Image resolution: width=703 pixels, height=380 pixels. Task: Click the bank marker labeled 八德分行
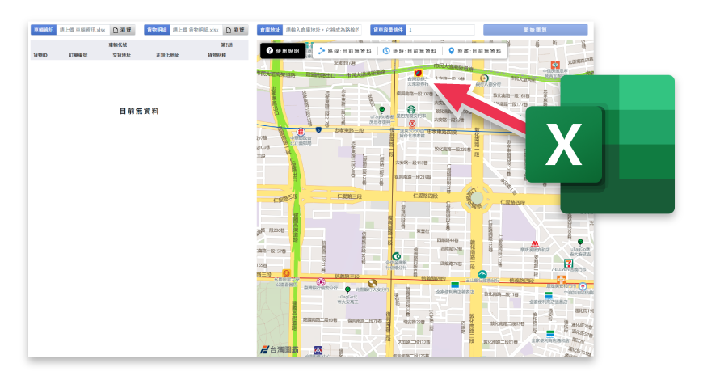click(x=484, y=78)
